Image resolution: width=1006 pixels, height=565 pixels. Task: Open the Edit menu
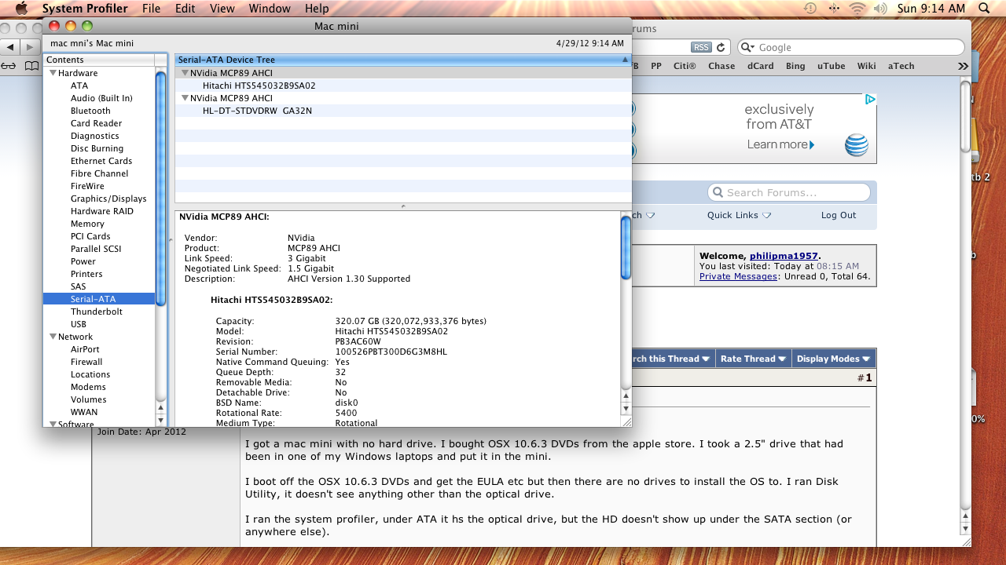point(185,9)
